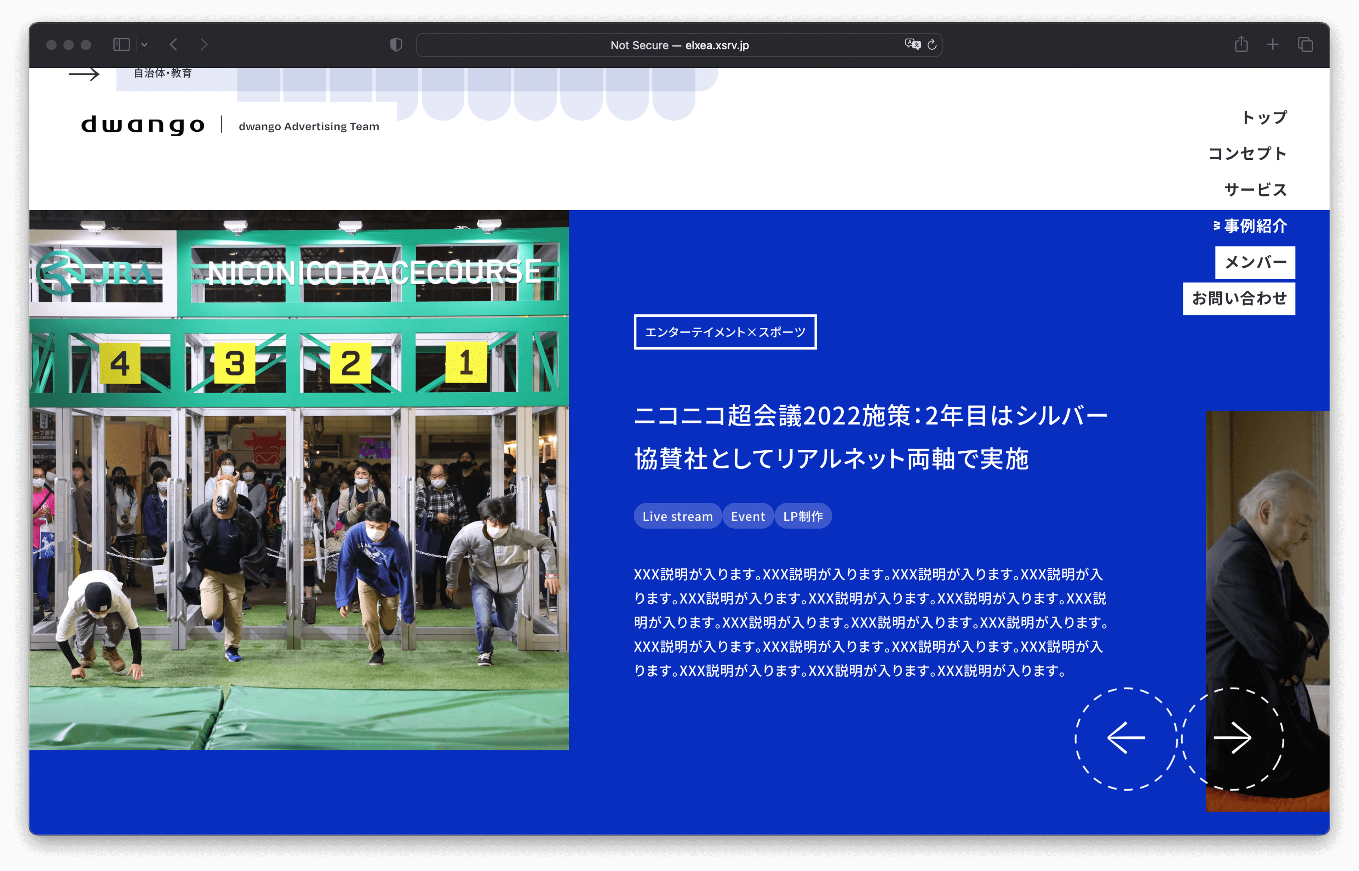1359x871 pixels.
Task: Open the 事例紹介 menu item
Action: (1256, 226)
